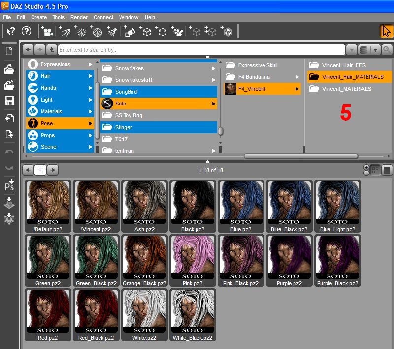Open the Tools menu
The image size is (394, 349).
[58, 17]
